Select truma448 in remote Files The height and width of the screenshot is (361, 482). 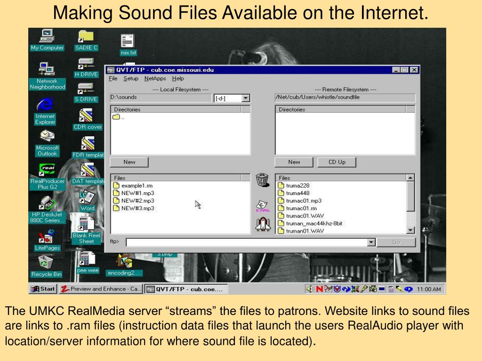click(x=294, y=193)
